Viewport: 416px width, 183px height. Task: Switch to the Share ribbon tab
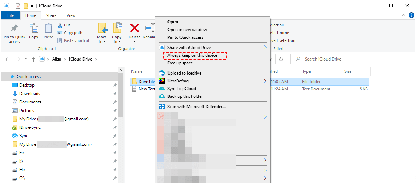click(x=51, y=15)
